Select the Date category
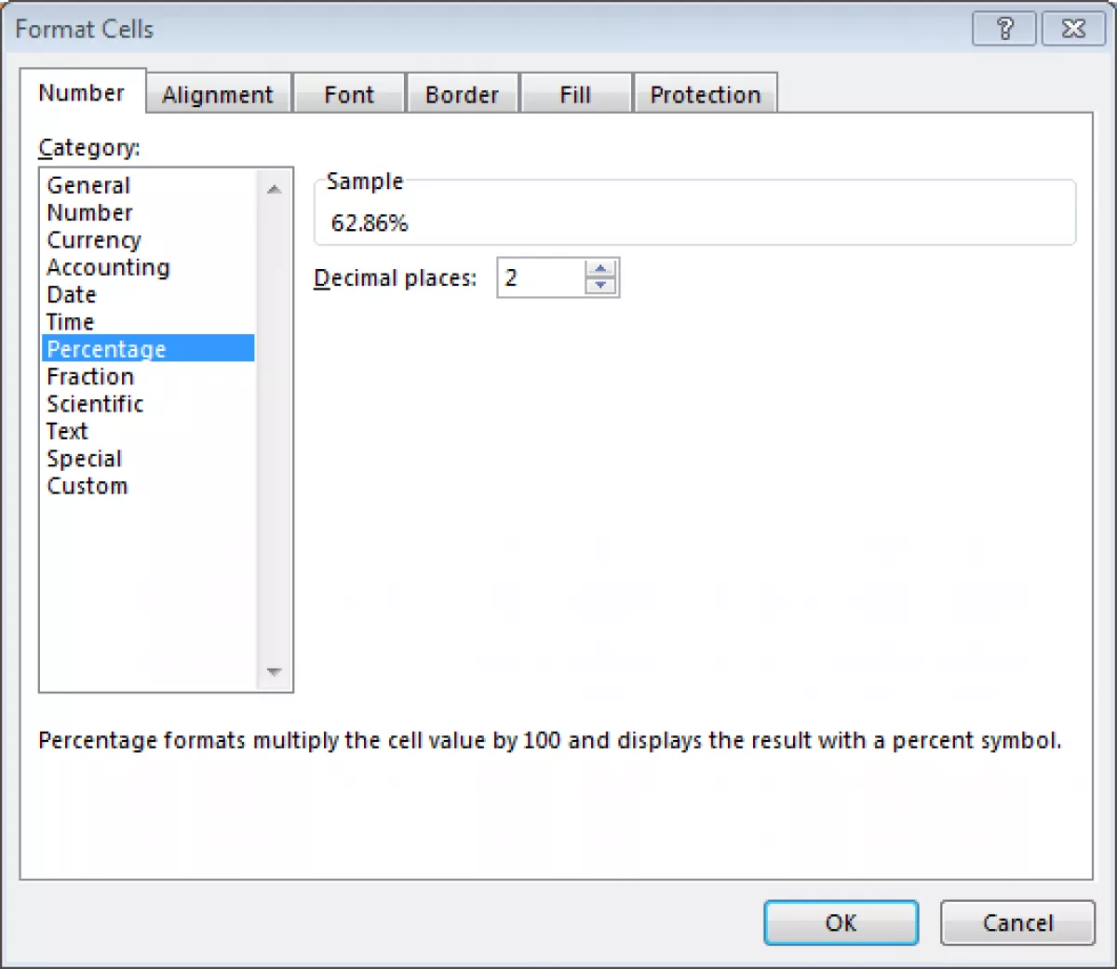Screen dimensions: 1117x969 (148, 294)
